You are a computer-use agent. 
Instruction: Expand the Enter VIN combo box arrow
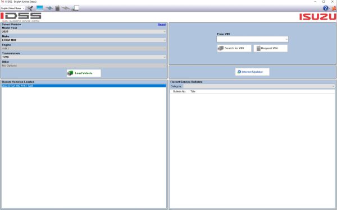[x=286, y=39]
